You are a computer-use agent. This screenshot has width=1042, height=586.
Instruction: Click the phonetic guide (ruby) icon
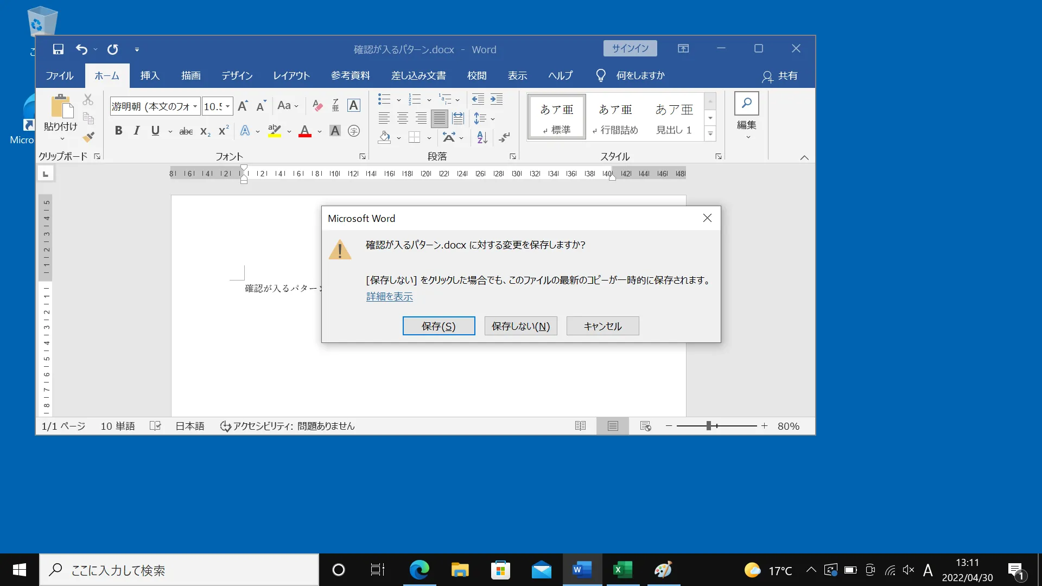point(335,106)
